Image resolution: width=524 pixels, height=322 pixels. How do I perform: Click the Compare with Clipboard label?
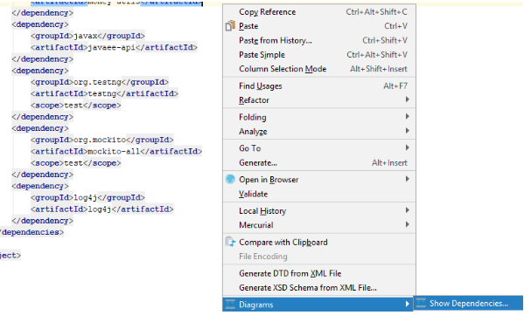click(x=283, y=243)
